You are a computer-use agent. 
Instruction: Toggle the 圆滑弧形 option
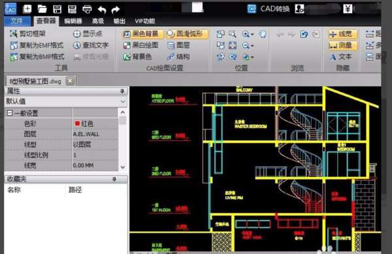pyautogui.click(x=187, y=34)
